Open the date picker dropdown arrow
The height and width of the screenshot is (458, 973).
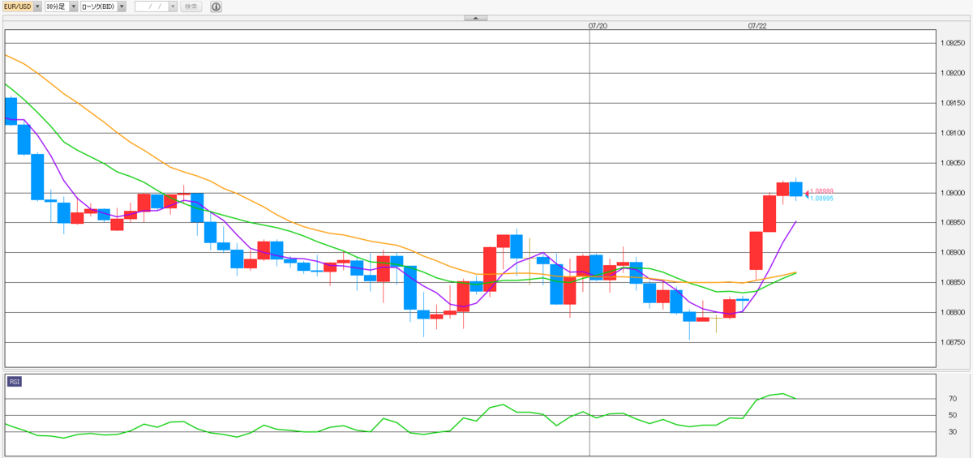coord(173,6)
